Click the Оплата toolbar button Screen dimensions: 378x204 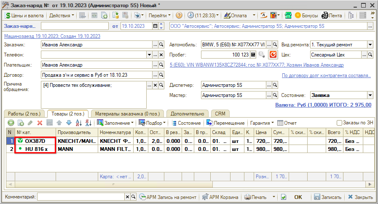(x=236, y=16)
